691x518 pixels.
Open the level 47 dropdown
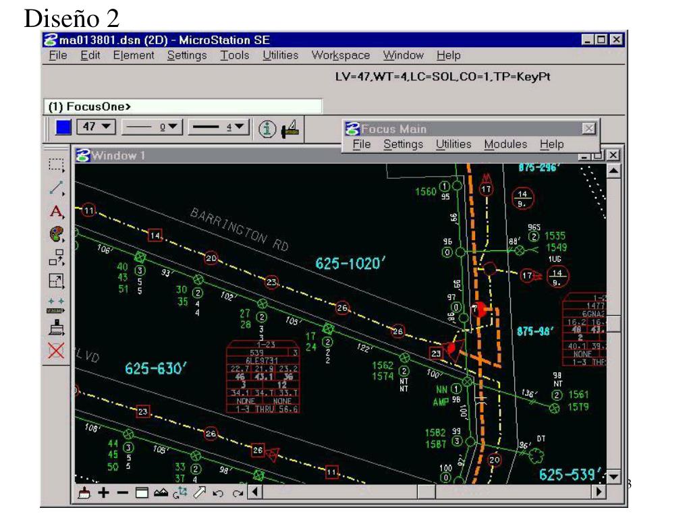pyautogui.click(x=96, y=127)
